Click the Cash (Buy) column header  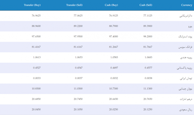[111, 5]
